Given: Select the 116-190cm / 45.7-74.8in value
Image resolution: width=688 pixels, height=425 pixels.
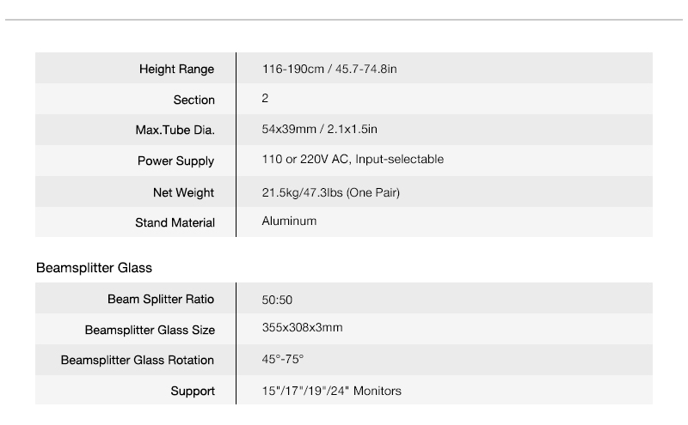Looking at the screenshot, I should tap(329, 69).
